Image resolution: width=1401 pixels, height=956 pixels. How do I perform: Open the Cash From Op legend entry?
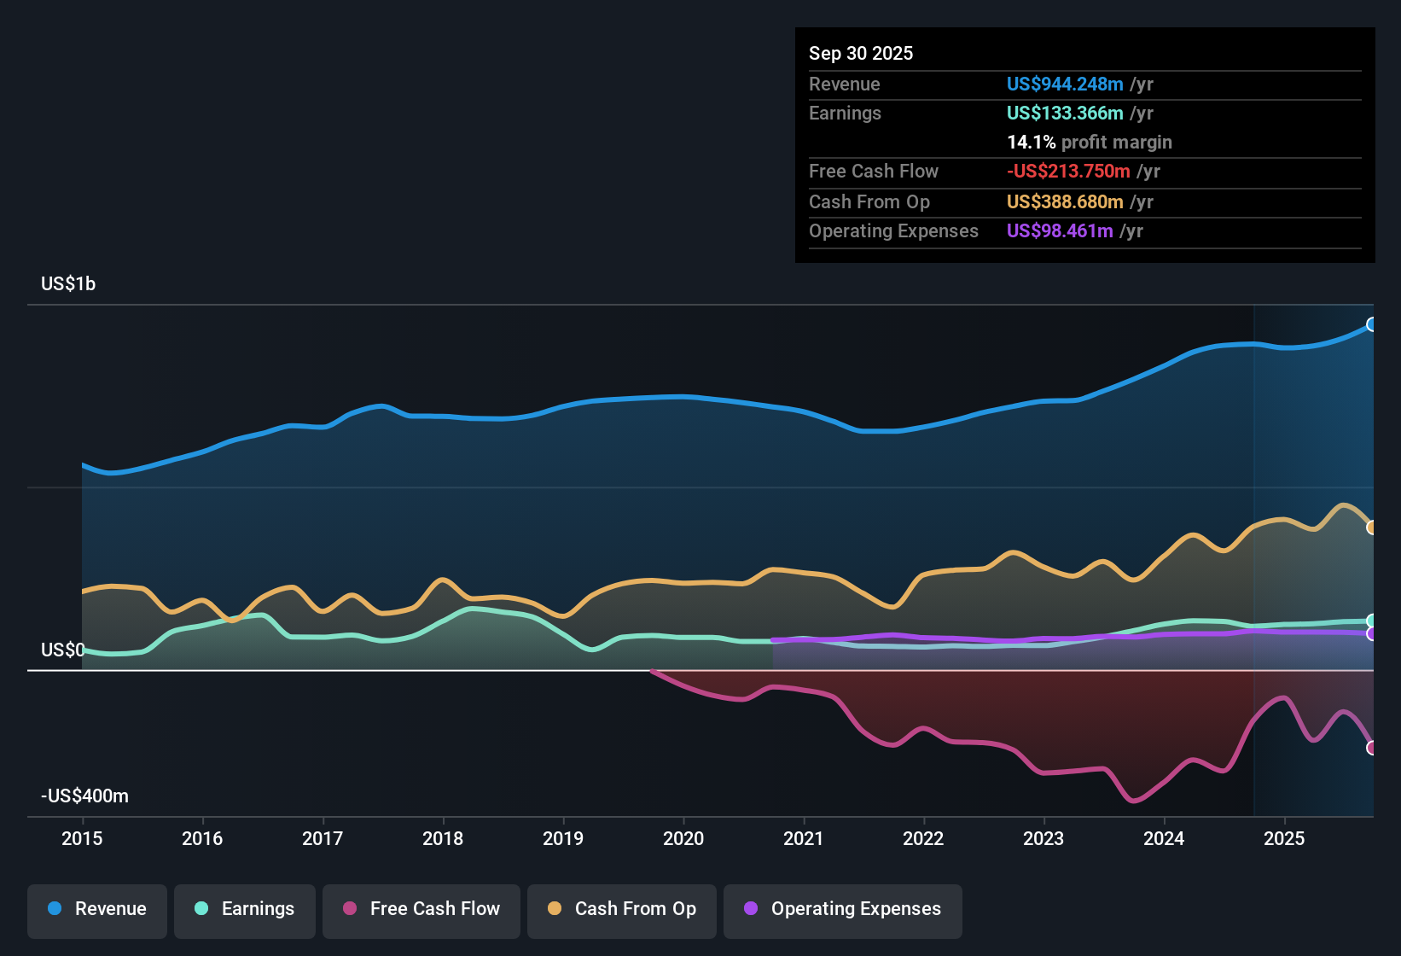(x=621, y=909)
